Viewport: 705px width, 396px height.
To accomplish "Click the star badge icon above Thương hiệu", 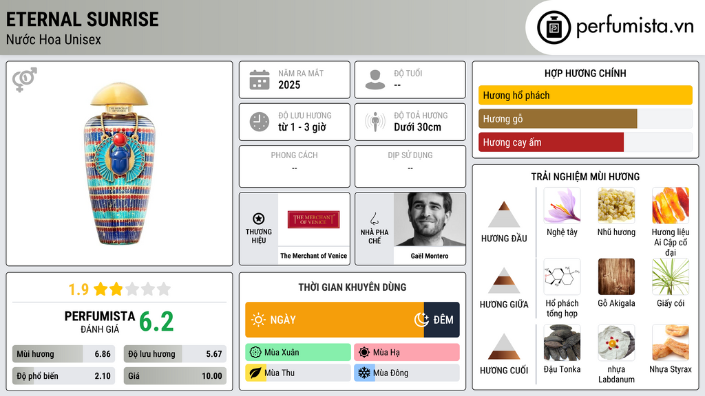I will 259,219.
